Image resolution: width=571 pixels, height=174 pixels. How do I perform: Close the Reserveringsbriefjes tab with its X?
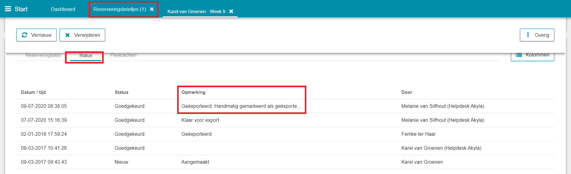tap(152, 9)
